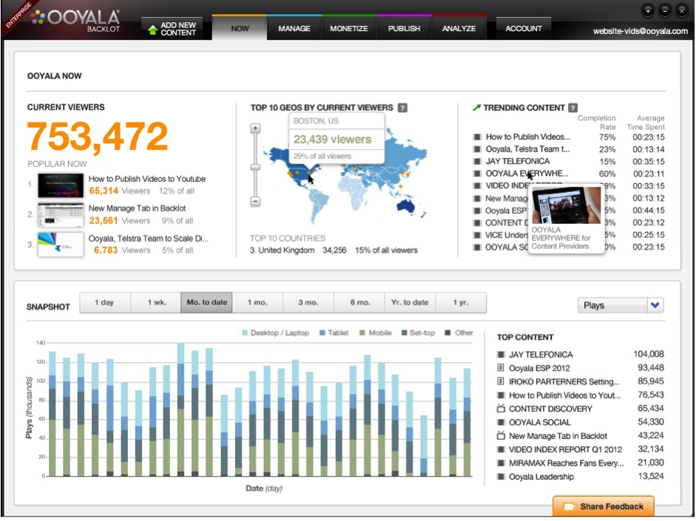Click the Share Feedback button
Screen dimensions: 696x521
click(604, 506)
